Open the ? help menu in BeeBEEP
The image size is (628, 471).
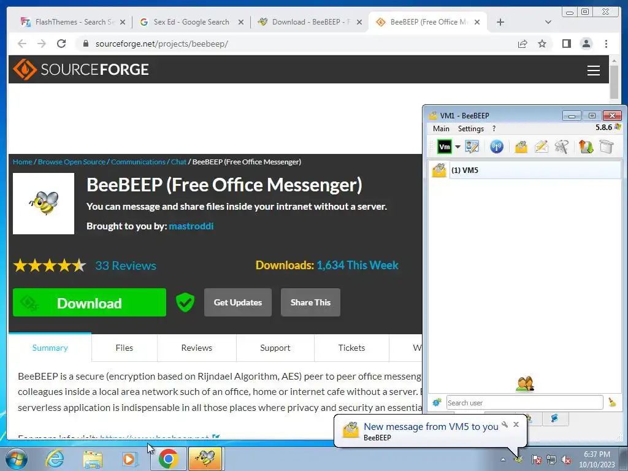(494, 129)
